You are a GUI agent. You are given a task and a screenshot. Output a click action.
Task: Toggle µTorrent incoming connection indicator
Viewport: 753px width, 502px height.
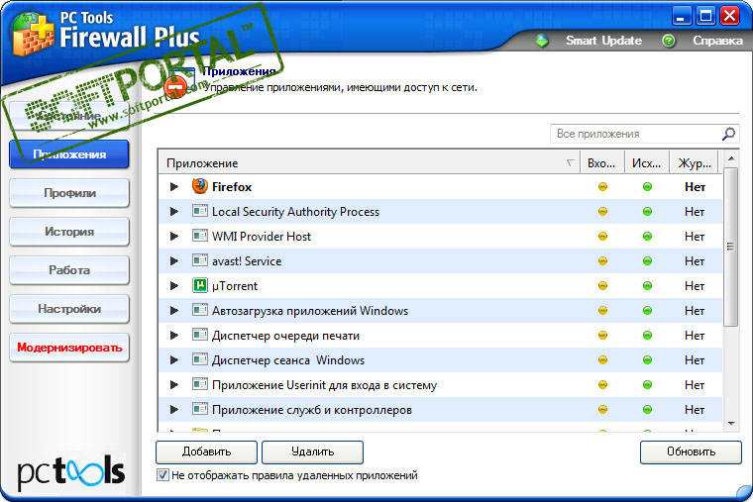tap(602, 285)
